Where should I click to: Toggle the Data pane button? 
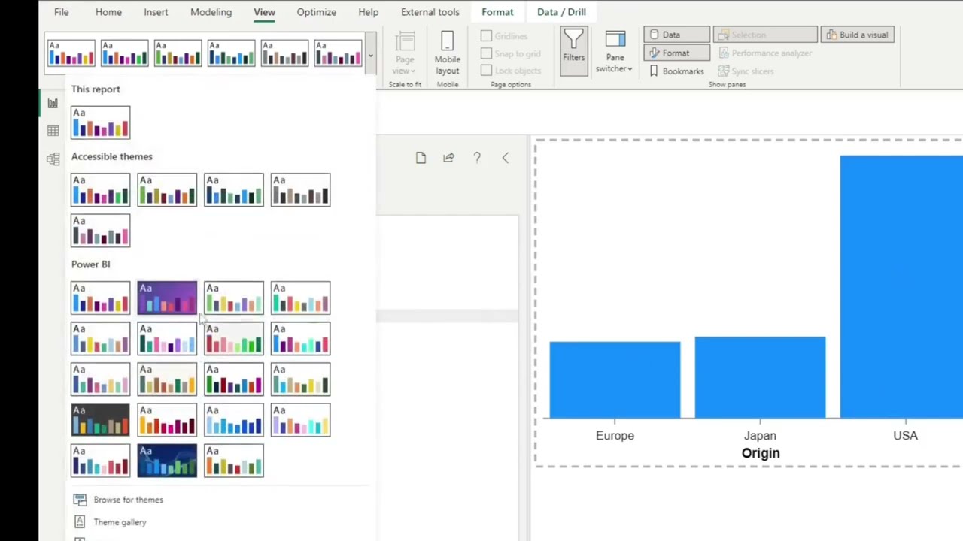tap(676, 35)
